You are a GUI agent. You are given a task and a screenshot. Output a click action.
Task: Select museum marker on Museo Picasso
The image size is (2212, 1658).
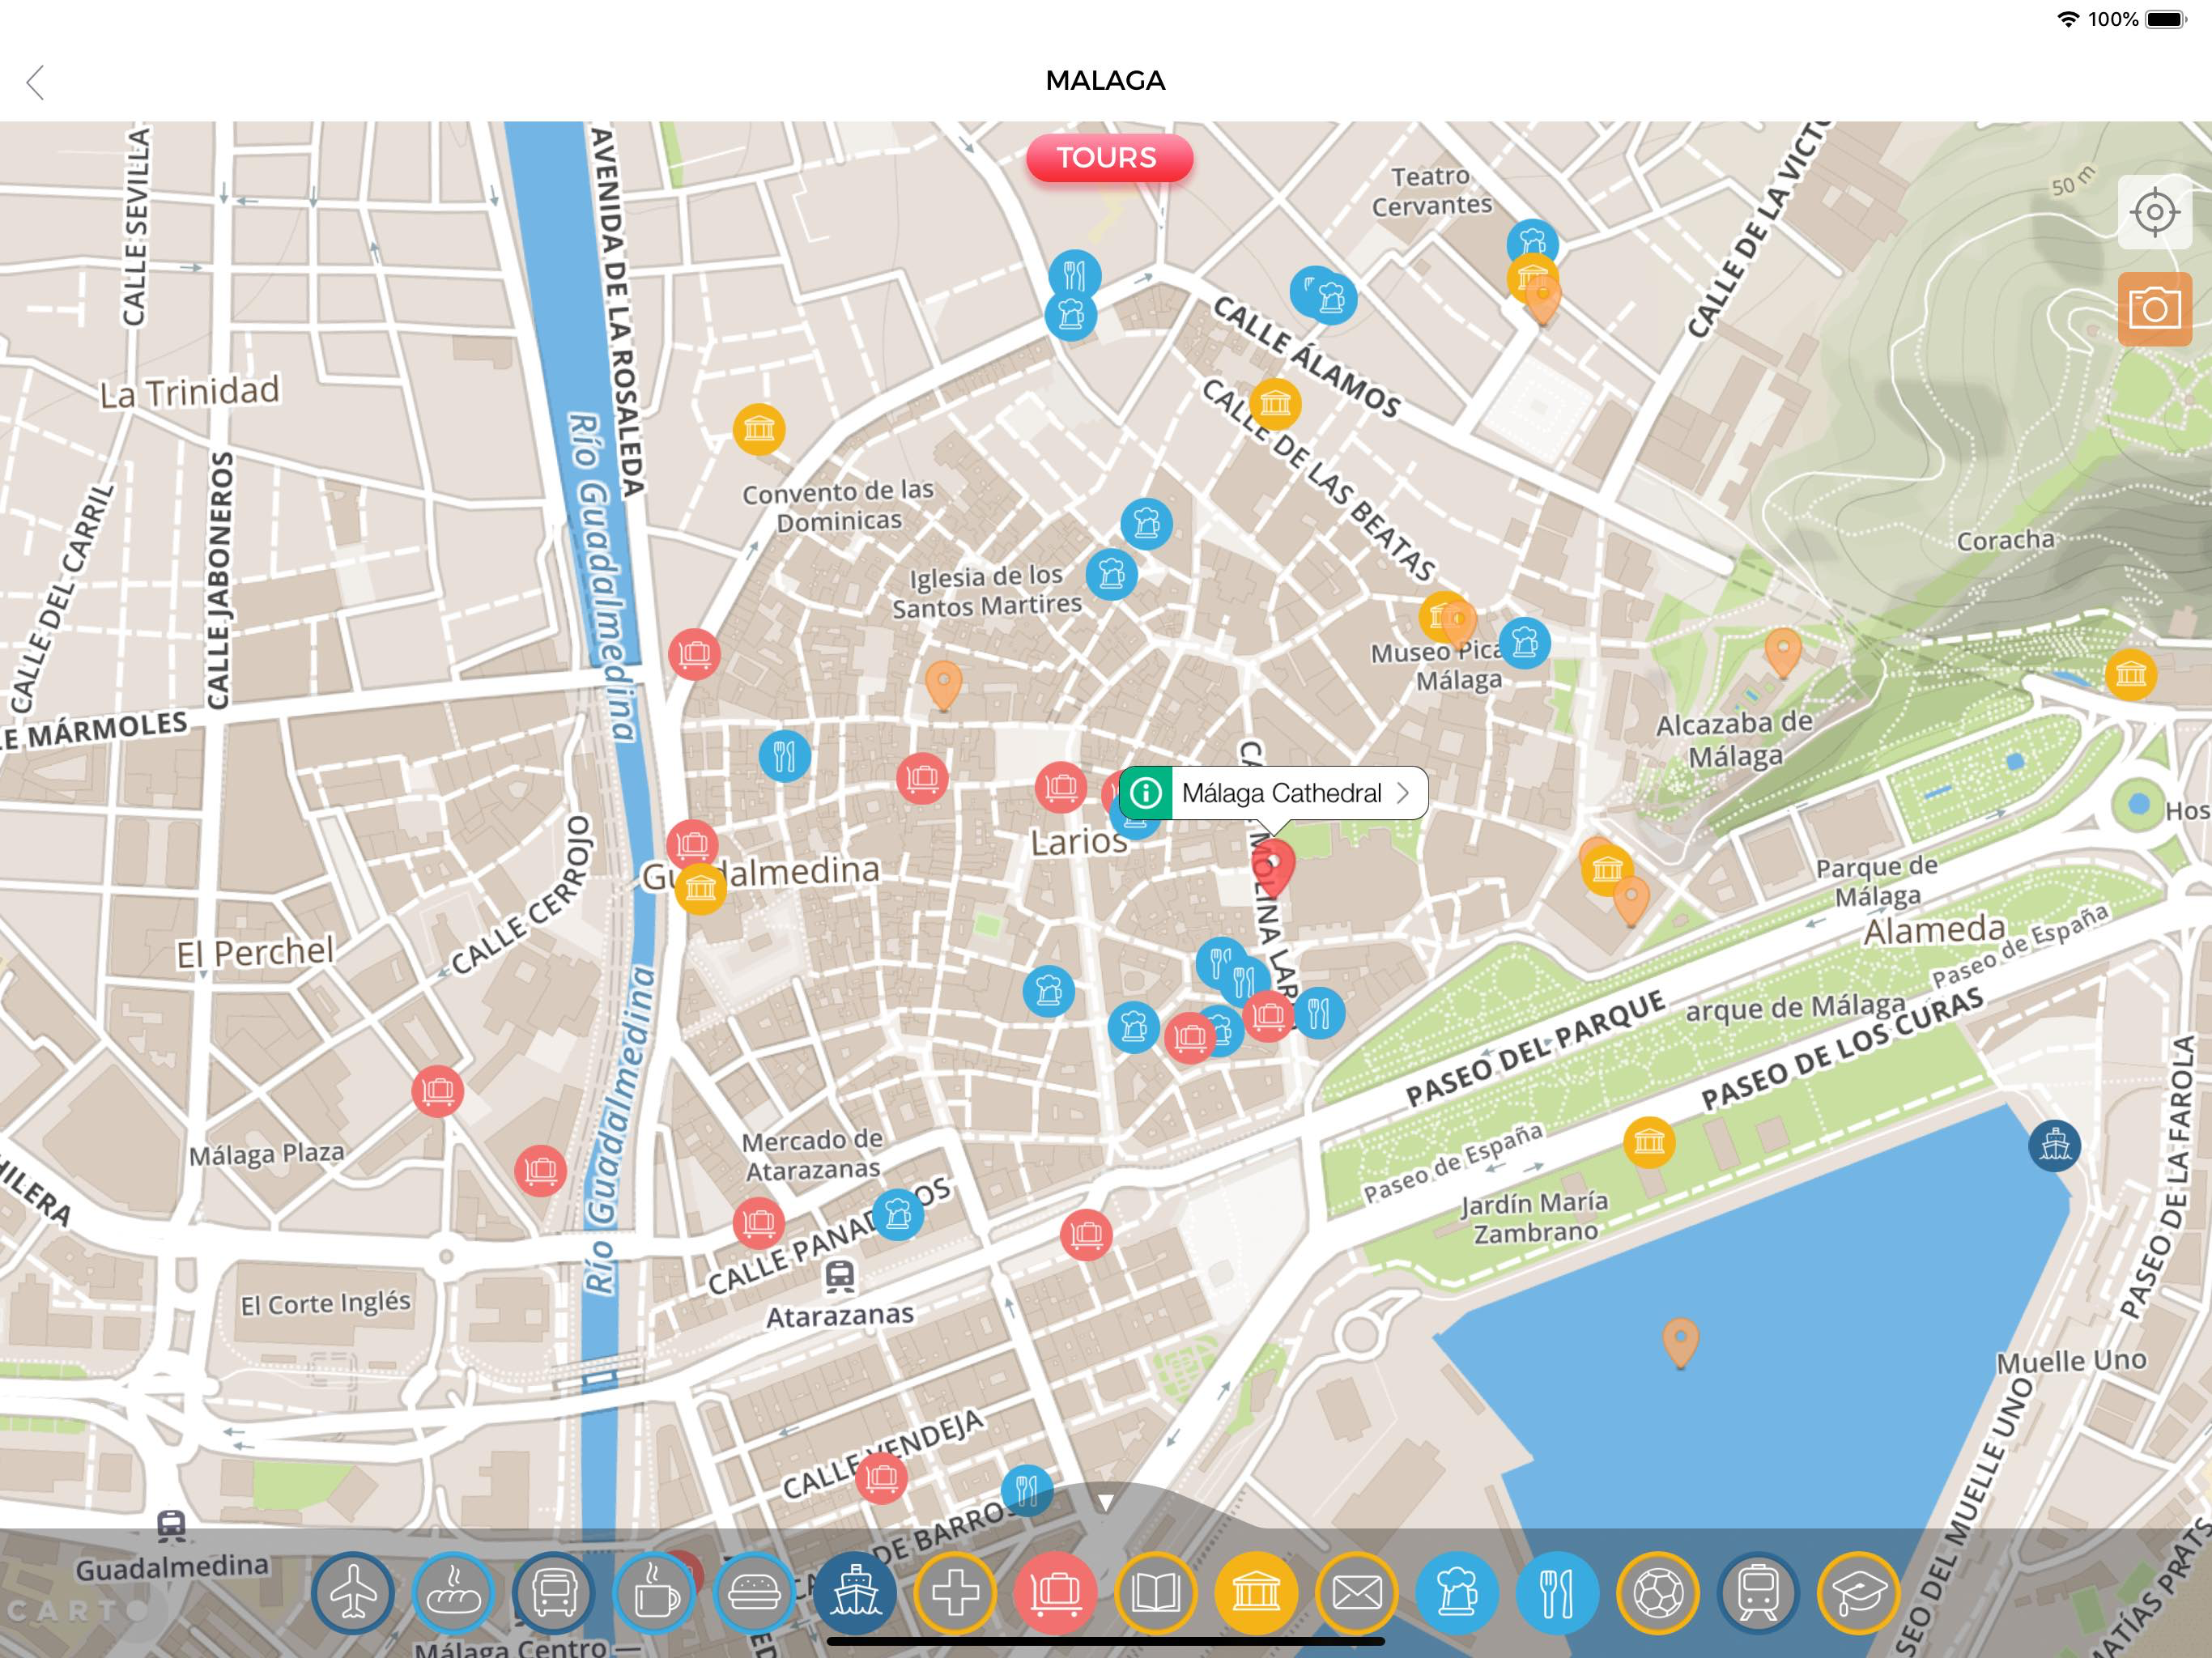[x=1442, y=616]
